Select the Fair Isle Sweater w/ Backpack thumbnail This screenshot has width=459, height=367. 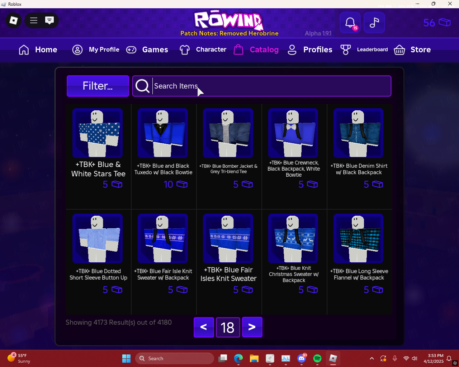click(163, 239)
